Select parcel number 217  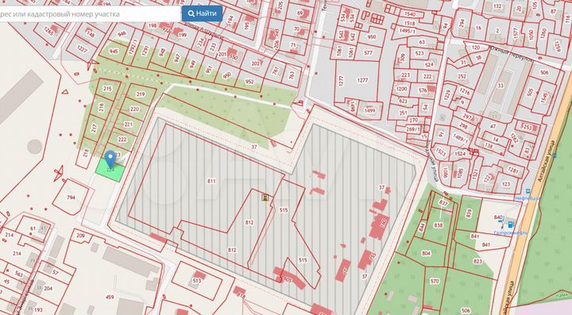coord(94,129)
